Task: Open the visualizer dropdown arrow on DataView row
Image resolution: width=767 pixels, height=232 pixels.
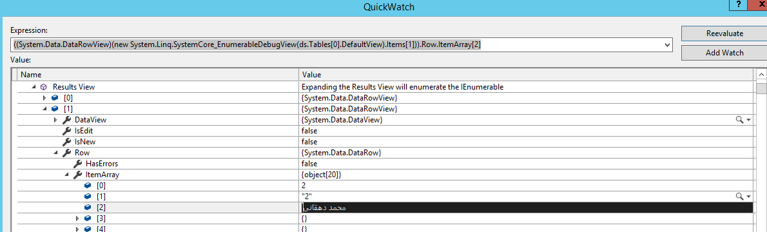Action: point(748,120)
